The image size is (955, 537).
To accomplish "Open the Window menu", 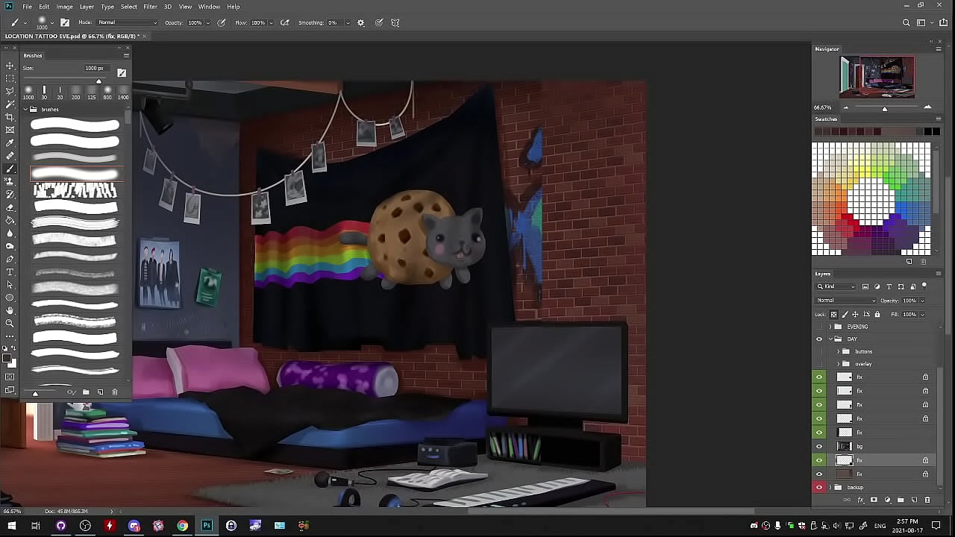I will (x=209, y=7).
